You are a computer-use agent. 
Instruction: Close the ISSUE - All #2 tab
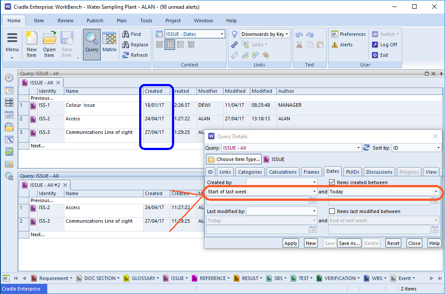[65, 185]
